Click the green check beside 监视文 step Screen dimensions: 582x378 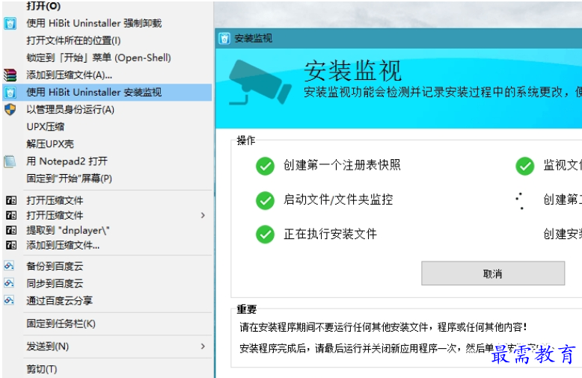(x=525, y=166)
